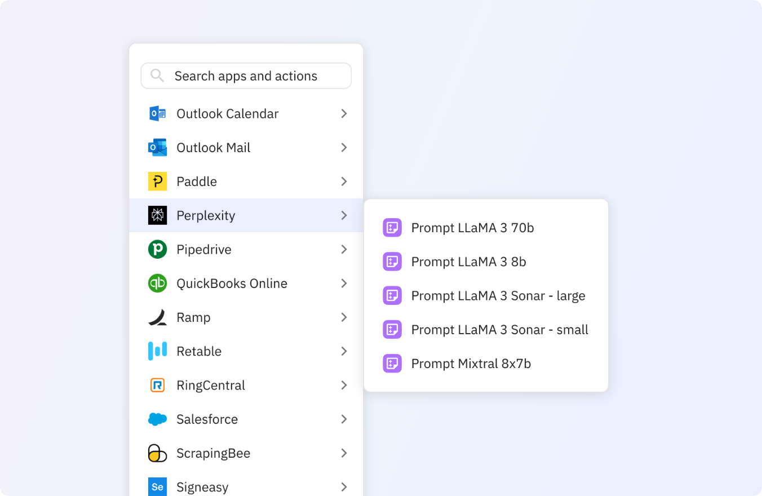Expand the Salesforce row chevron
This screenshot has height=496, width=762.
(x=344, y=419)
